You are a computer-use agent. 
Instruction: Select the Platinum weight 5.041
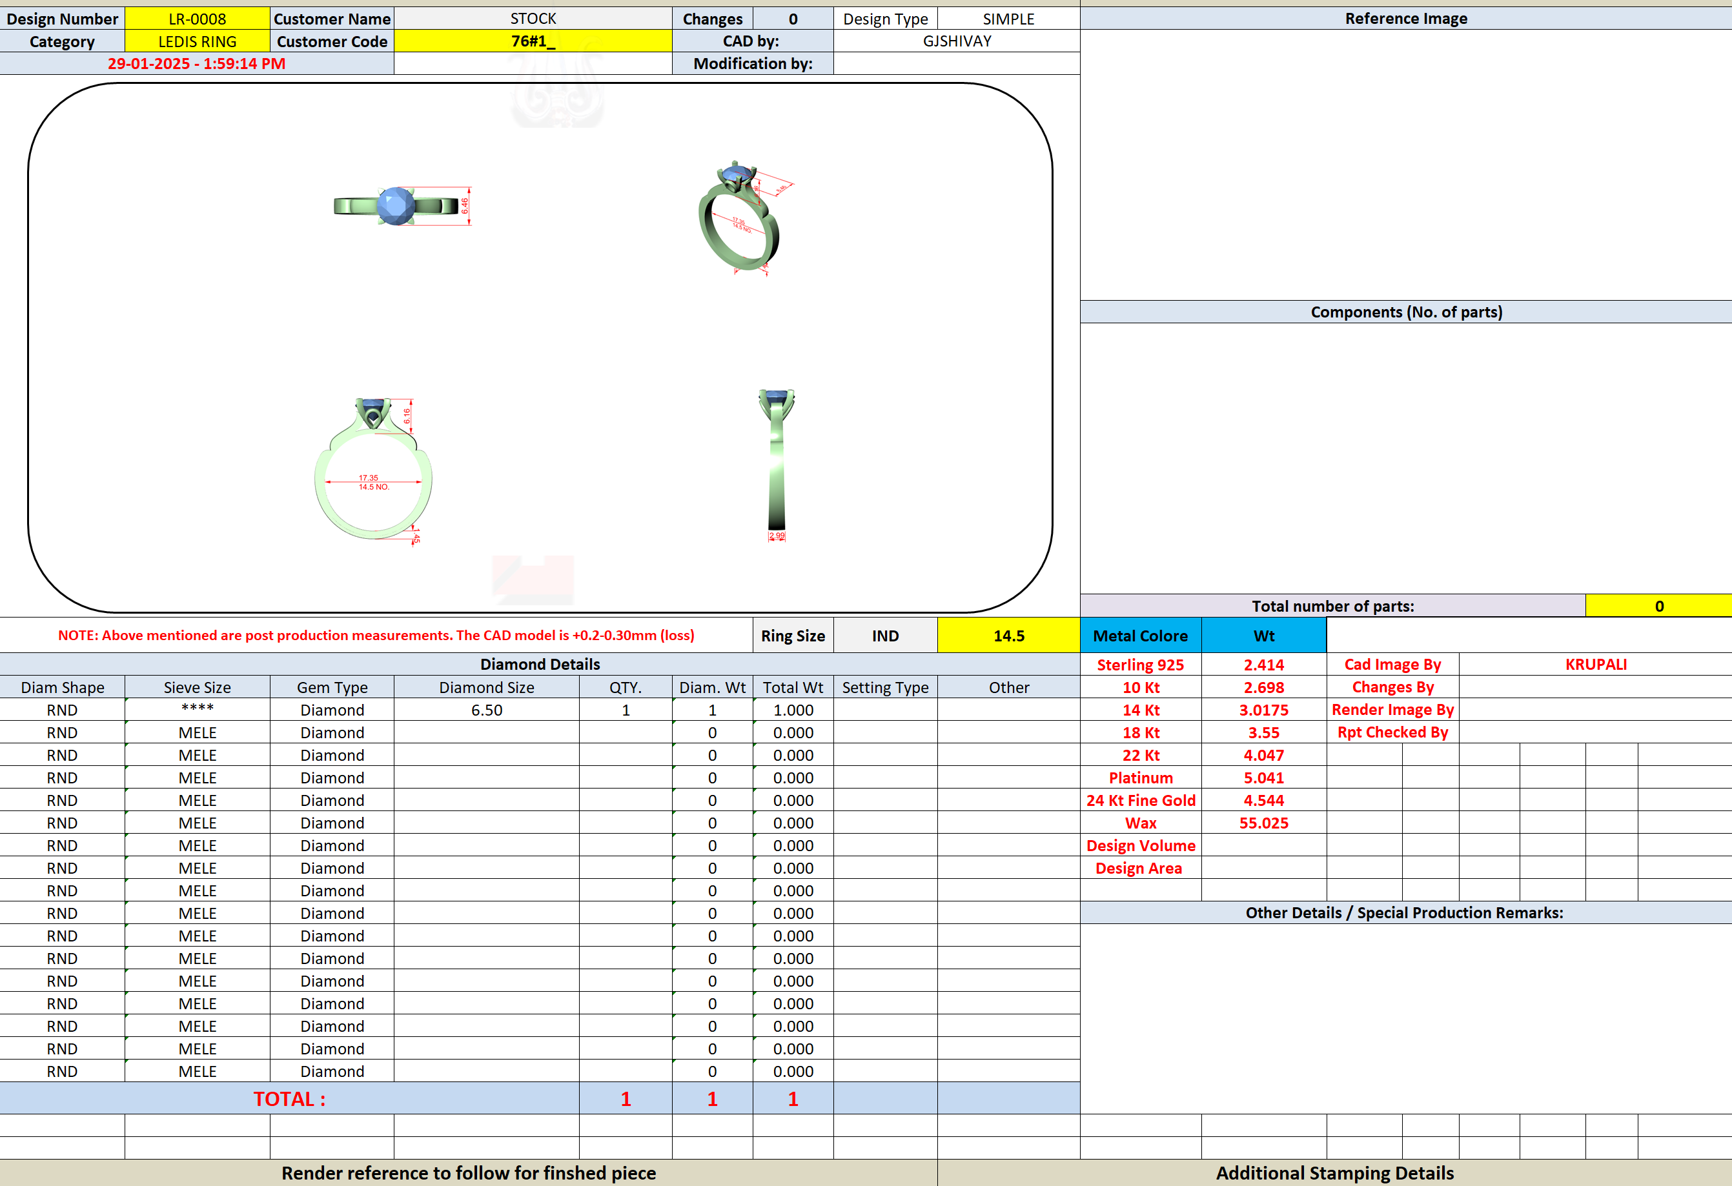click(x=1264, y=778)
